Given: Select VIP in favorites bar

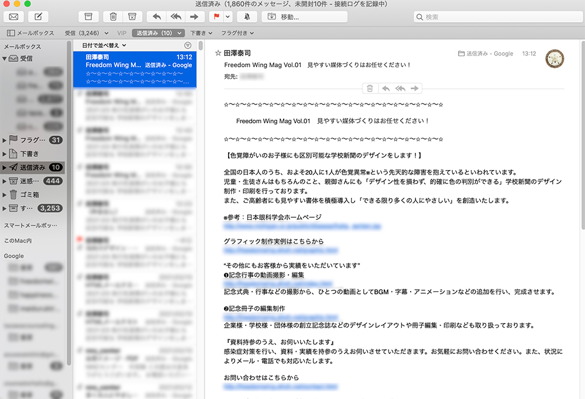Looking at the screenshot, I should (x=122, y=33).
